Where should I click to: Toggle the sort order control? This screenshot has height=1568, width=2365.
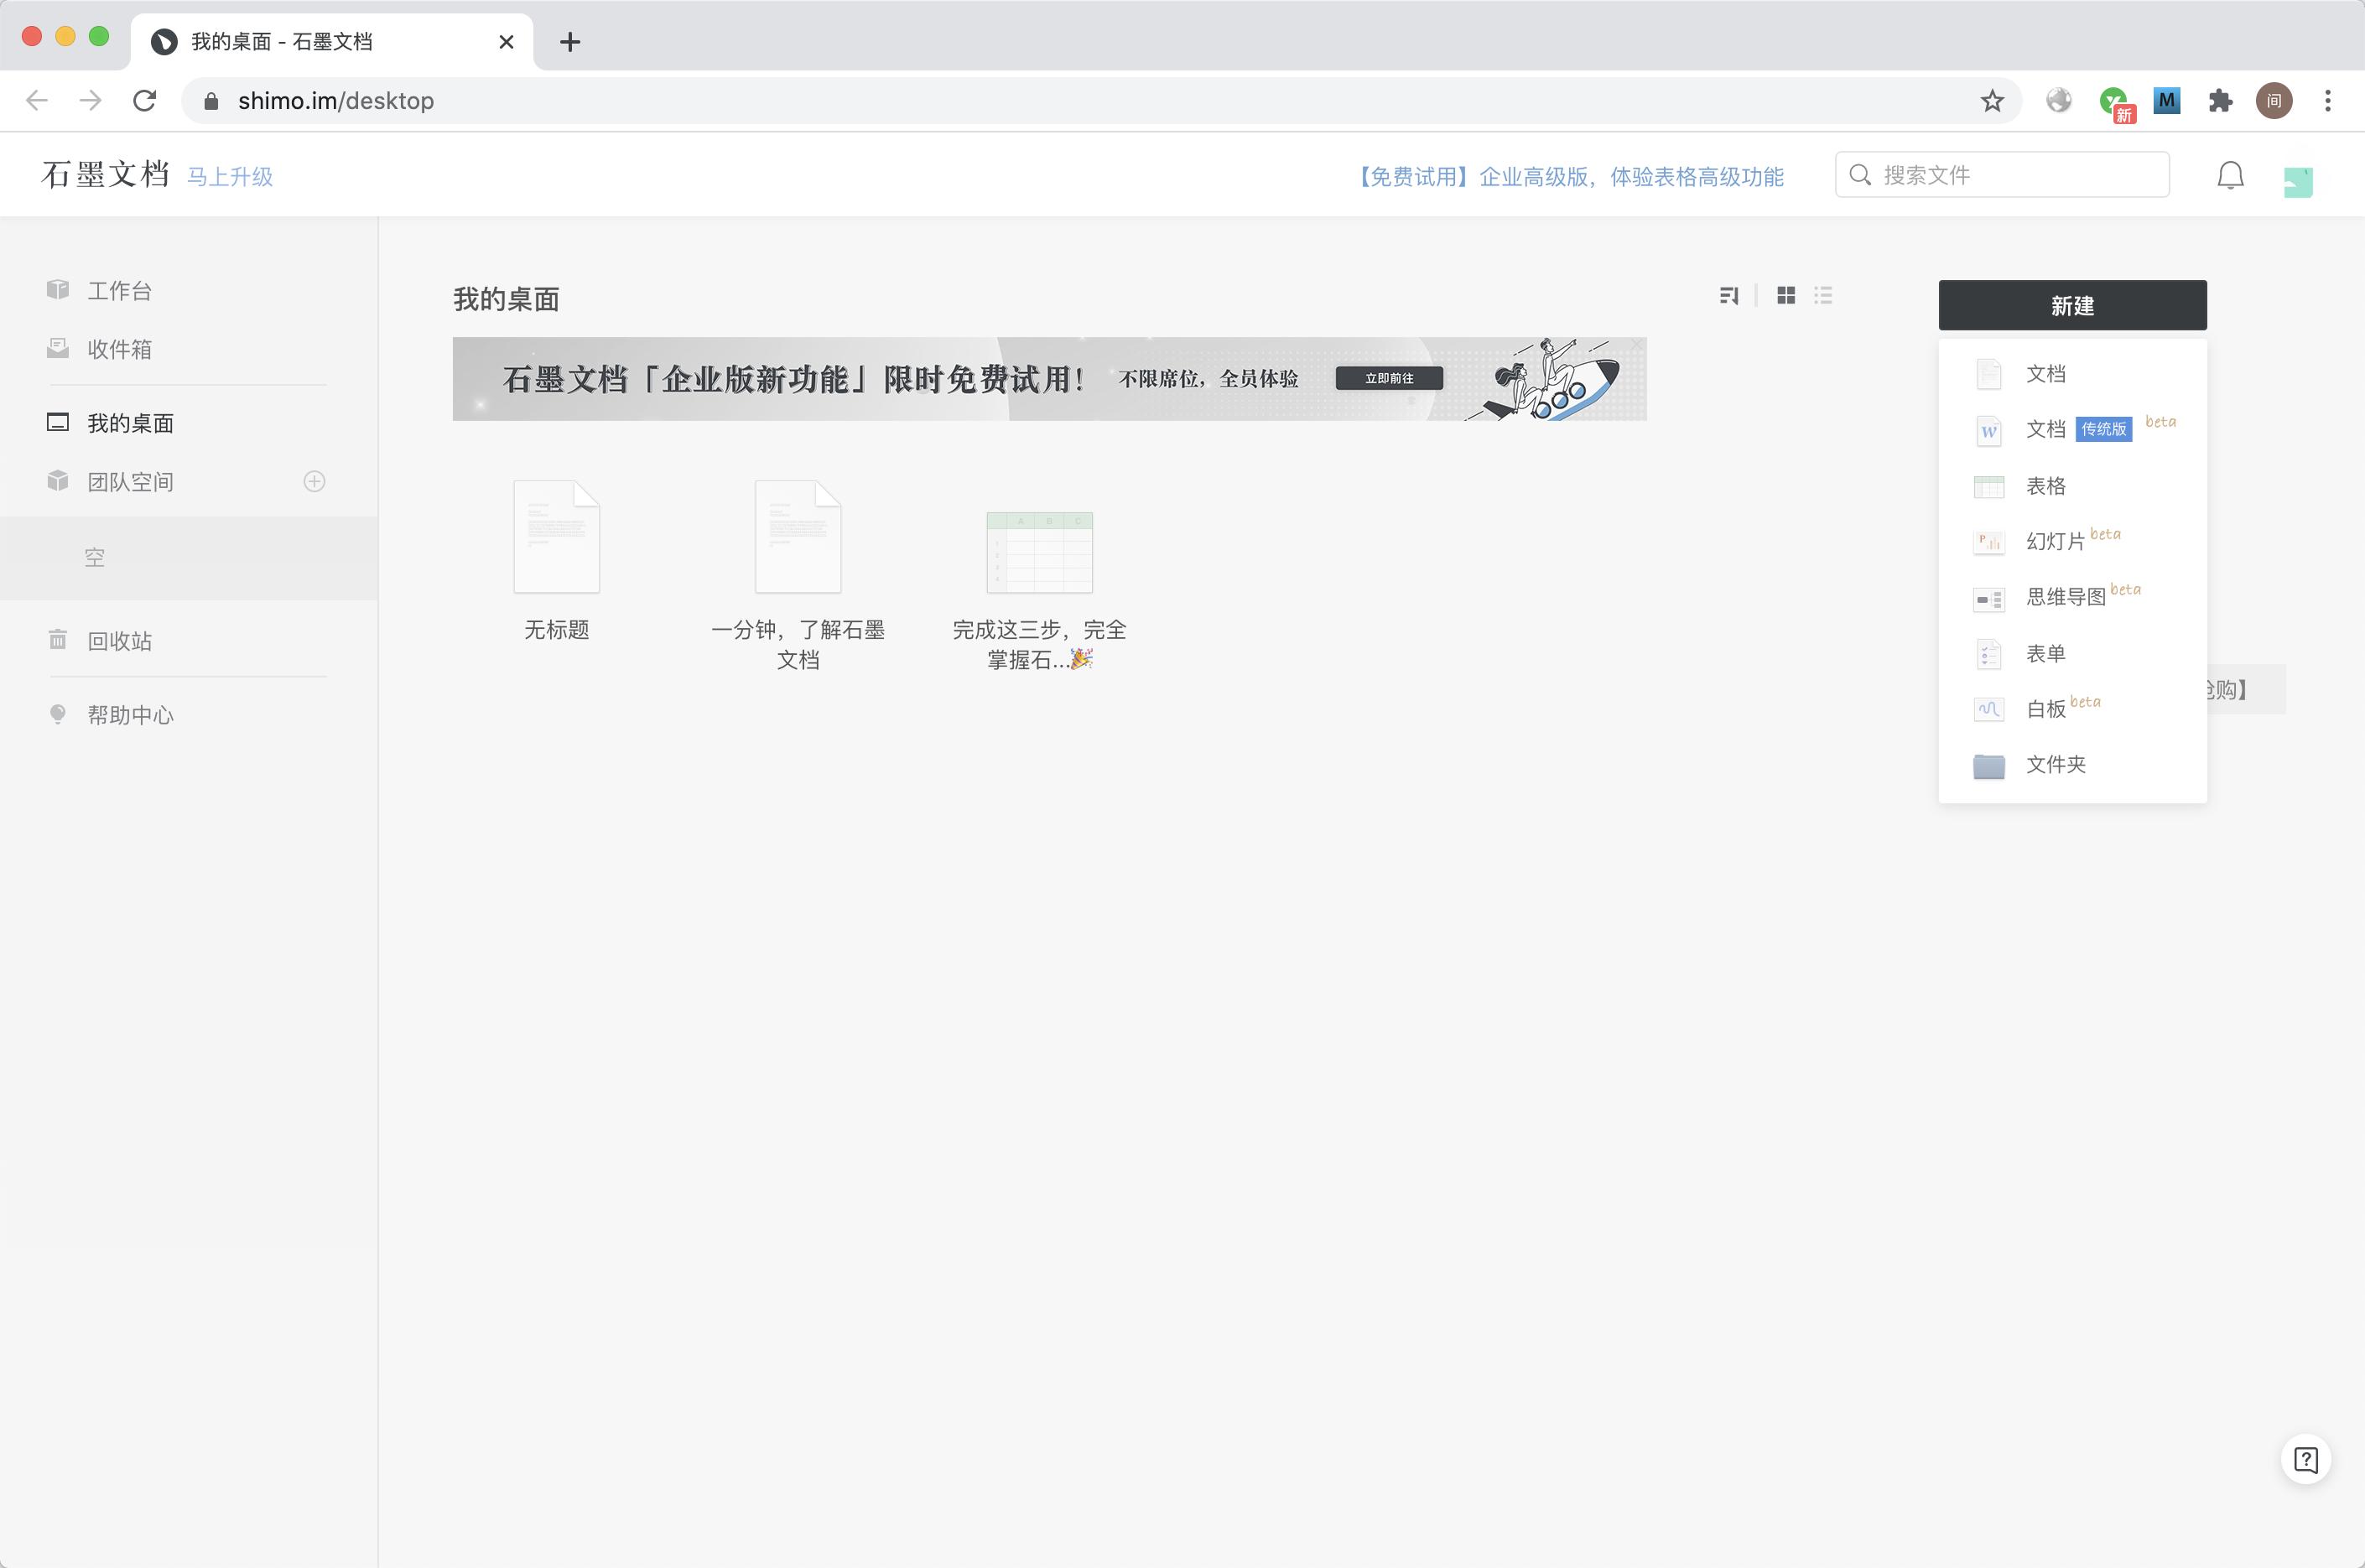1729,295
